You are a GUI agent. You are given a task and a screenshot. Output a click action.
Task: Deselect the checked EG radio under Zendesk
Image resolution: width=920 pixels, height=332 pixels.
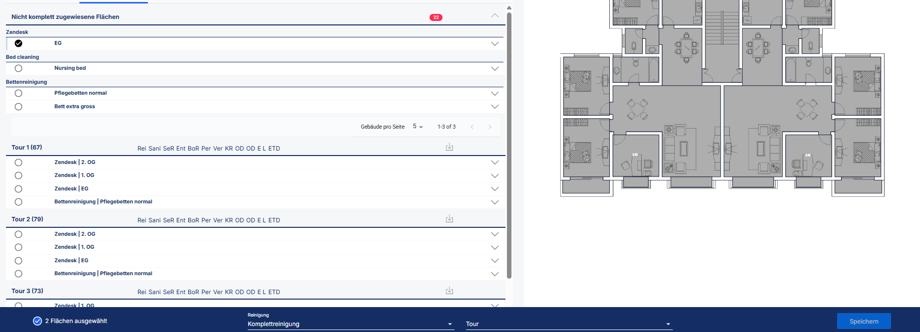coord(18,43)
